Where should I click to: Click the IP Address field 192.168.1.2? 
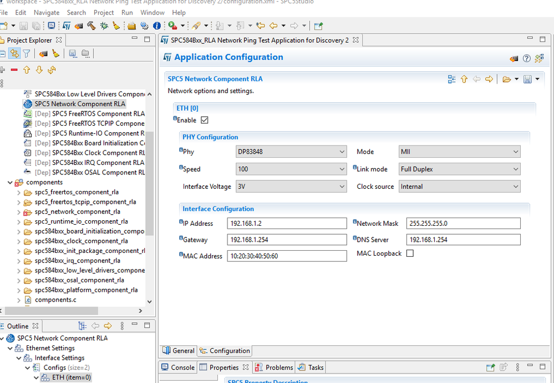click(x=287, y=223)
